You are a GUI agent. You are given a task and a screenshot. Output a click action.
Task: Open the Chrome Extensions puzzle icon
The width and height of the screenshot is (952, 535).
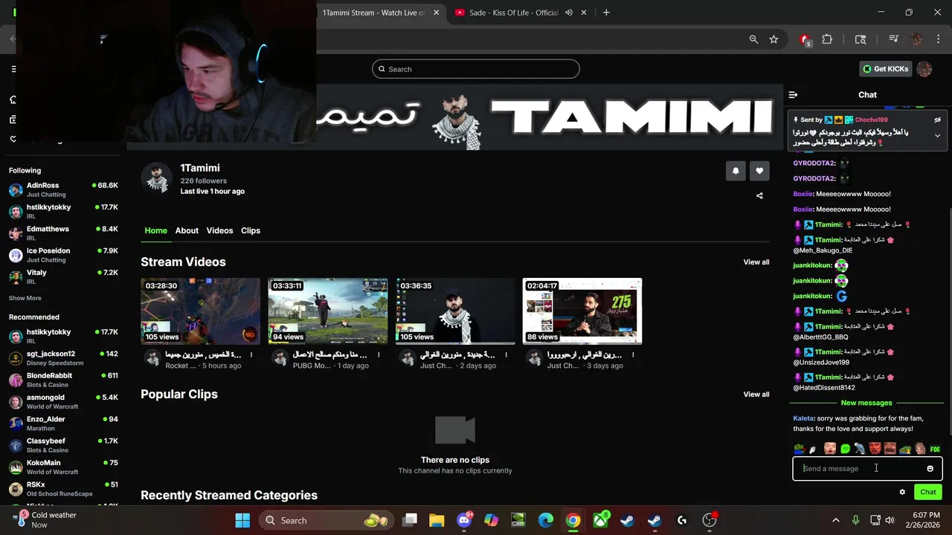pyautogui.click(x=827, y=39)
